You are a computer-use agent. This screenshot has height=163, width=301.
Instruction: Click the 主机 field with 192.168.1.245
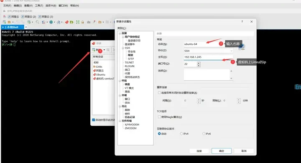tap(208, 57)
